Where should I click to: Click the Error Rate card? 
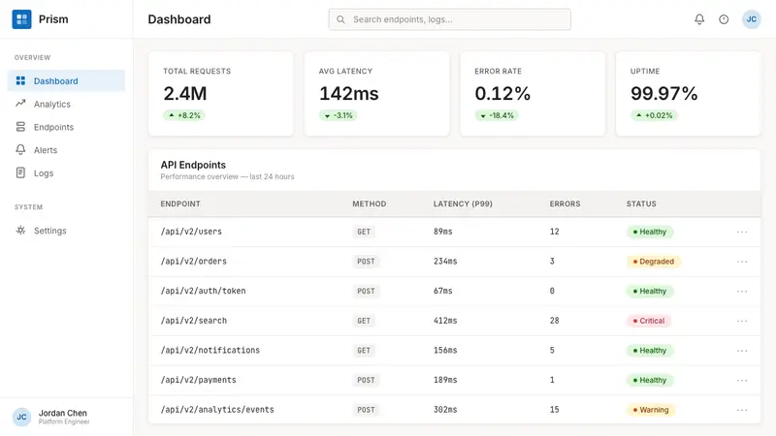[533, 93]
